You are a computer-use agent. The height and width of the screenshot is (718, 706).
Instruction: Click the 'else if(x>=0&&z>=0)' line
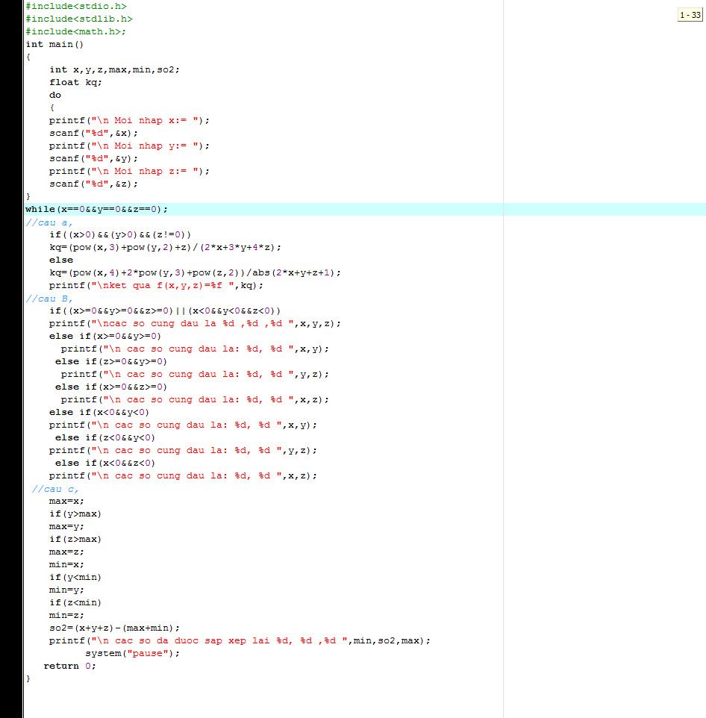coord(111,387)
